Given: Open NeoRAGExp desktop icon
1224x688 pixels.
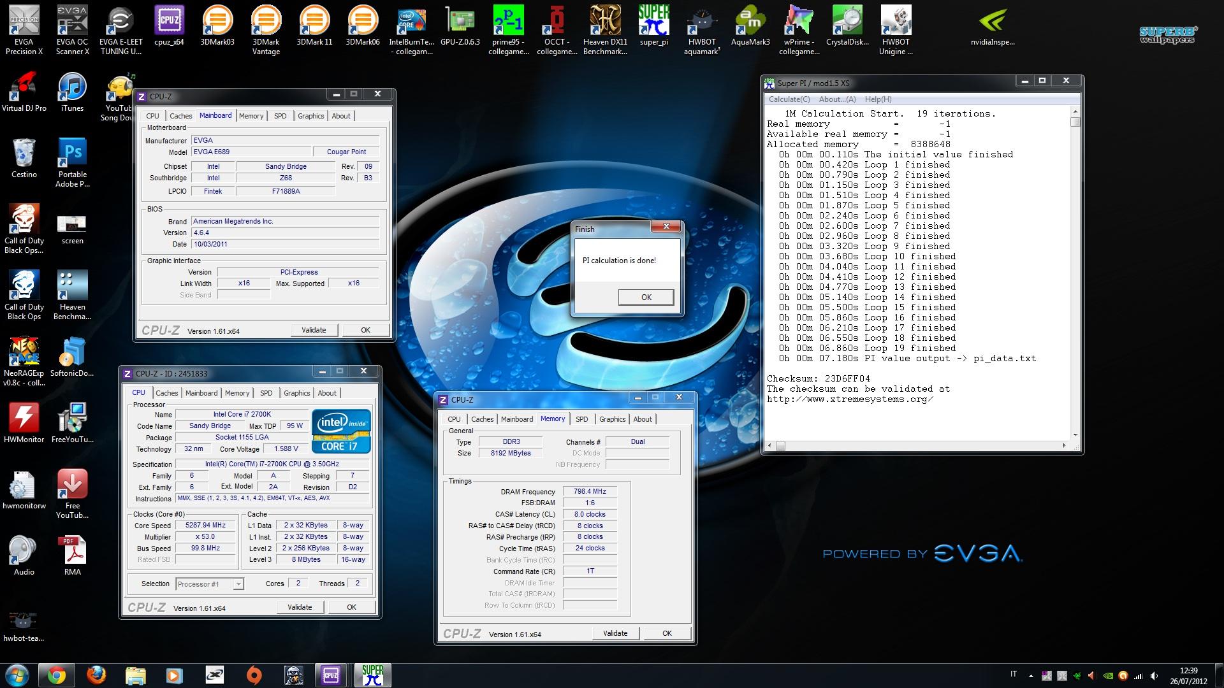Looking at the screenshot, I should (x=24, y=361).
